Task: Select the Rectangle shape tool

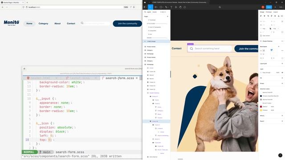Action: (161, 7)
